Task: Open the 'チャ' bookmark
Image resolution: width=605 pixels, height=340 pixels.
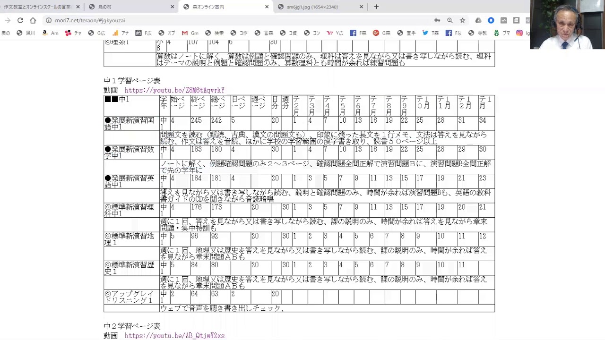Action: coord(73,33)
